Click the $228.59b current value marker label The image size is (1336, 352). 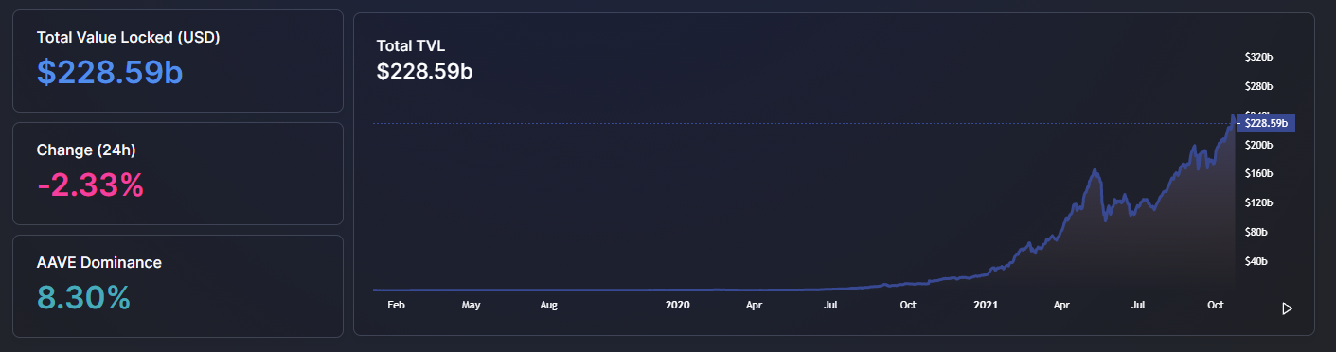point(1265,123)
